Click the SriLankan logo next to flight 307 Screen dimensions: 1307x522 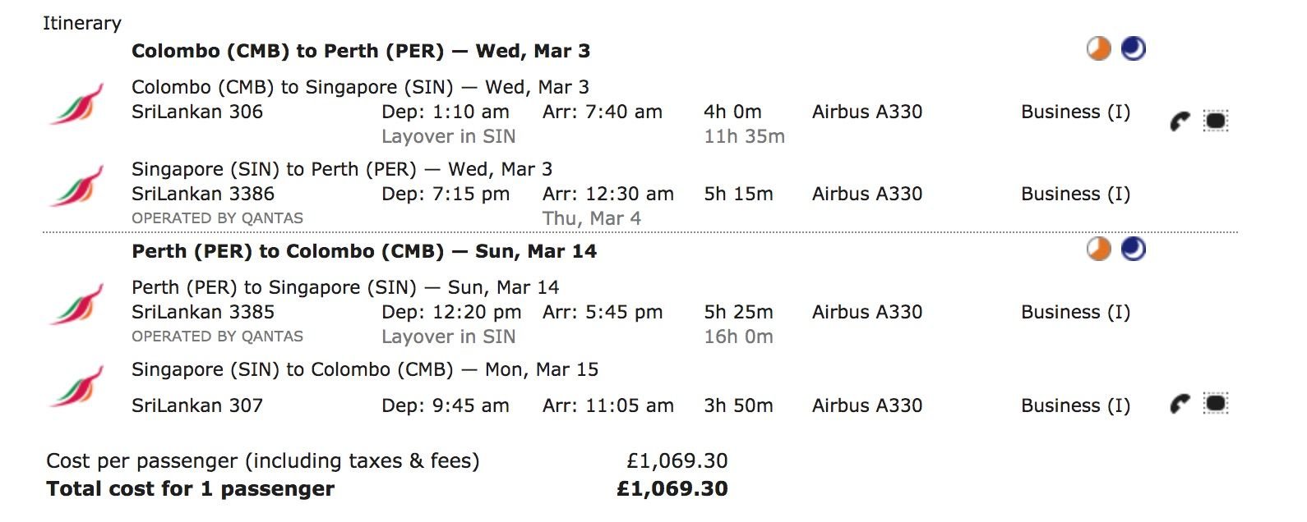pos(76,387)
